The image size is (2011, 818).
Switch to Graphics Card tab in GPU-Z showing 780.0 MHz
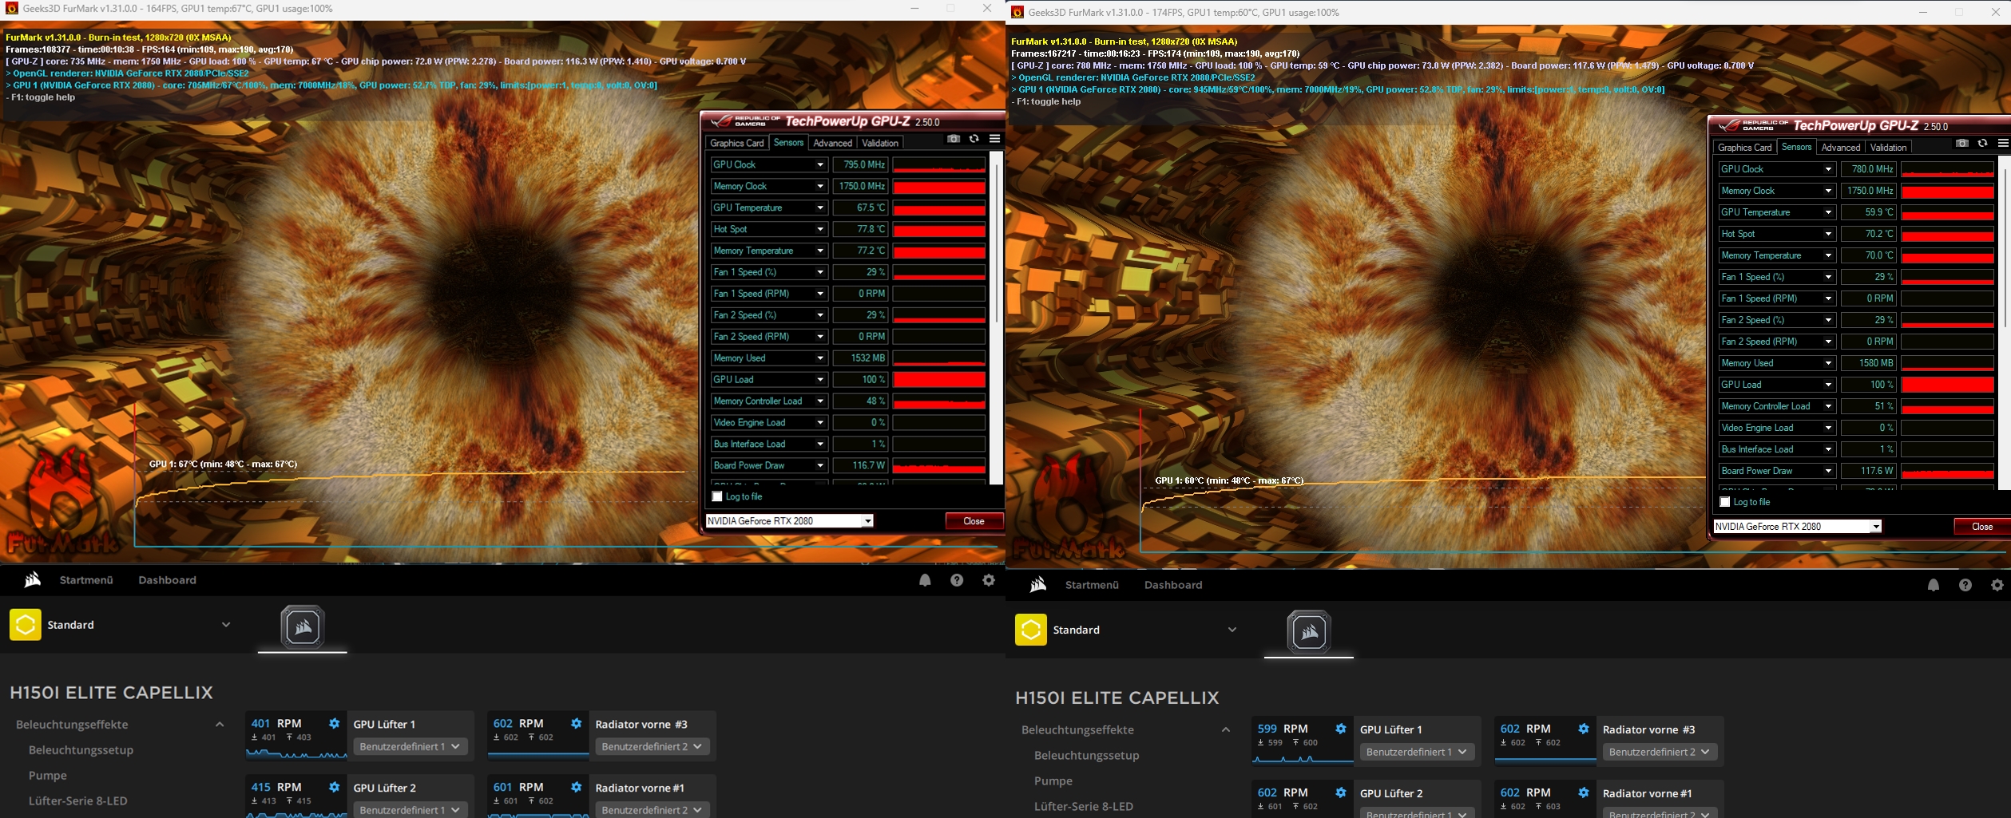1745,148
